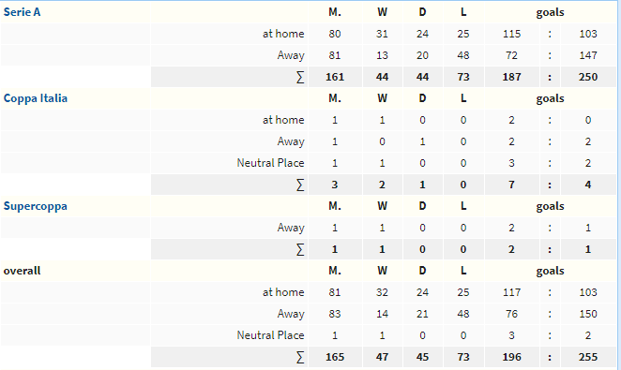
Task: Select Serie A at home matches value 80
Action: pyautogui.click(x=335, y=34)
